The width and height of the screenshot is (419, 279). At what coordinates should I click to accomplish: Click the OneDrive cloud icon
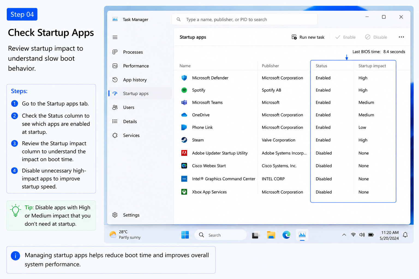click(x=184, y=115)
